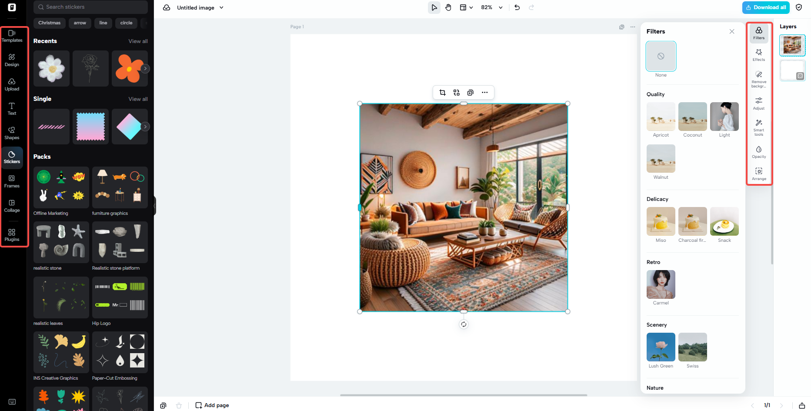811x411 pixels.
Task: Select the Christmas tag
Action: (x=50, y=23)
